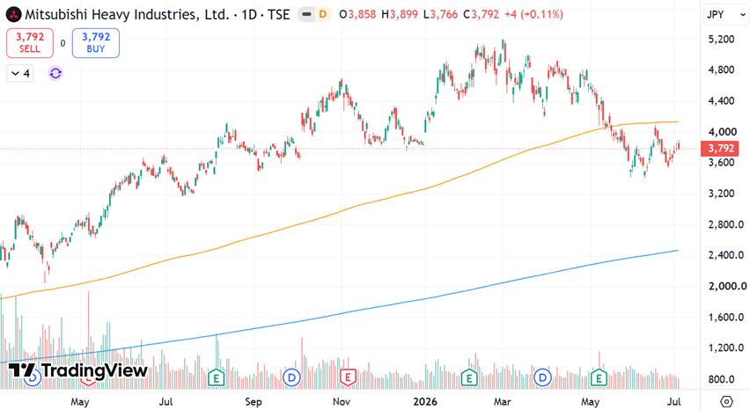Click the purple refresh arrows icon

(55, 73)
